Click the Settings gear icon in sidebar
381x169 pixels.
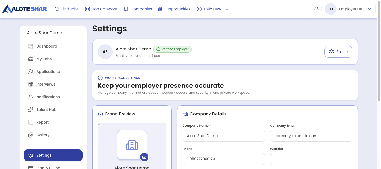[x=31, y=155]
